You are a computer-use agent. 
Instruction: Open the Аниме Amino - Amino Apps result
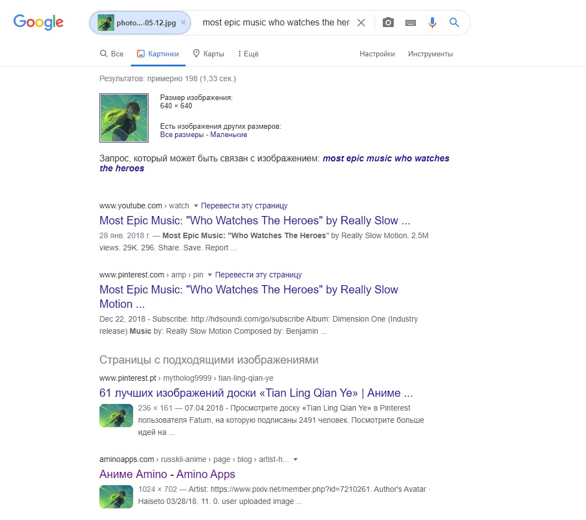[167, 474]
